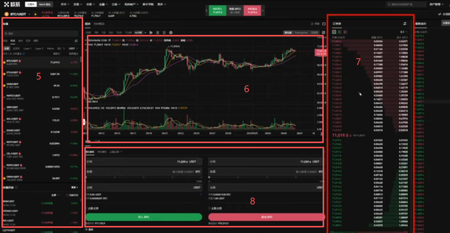450x233 pixels.
Task: Open the 0.1 order book depth dropdown
Action: click(x=404, y=32)
